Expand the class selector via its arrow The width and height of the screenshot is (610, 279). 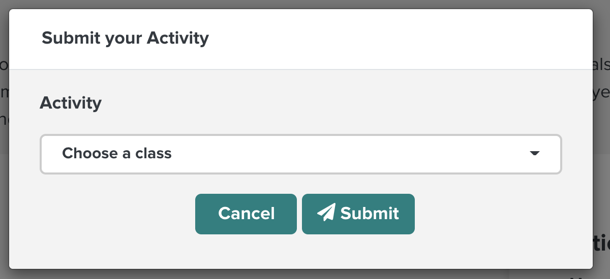pos(534,153)
